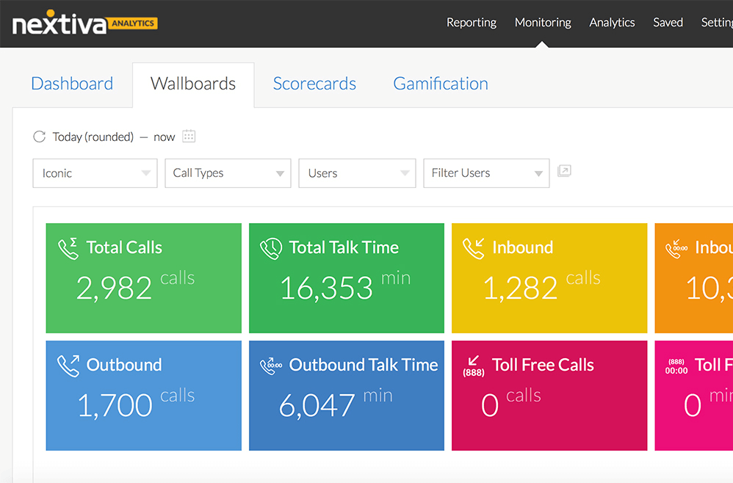Click the orange Inbound talk time tile icon
The width and height of the screenshot is (733, 483).
[x=679, y=248]
